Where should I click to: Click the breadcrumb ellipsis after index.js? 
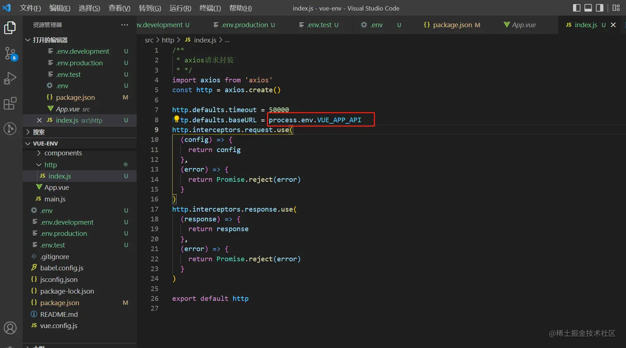point(227,40)
